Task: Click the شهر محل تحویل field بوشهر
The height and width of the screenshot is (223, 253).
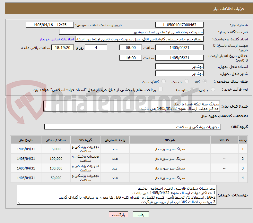Action: (179, 73)
